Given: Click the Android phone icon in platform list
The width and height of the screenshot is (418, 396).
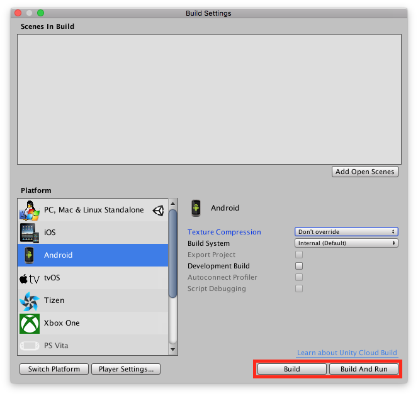Looking at the screenshot, I should pyautogui.click(x=30, y=255).
